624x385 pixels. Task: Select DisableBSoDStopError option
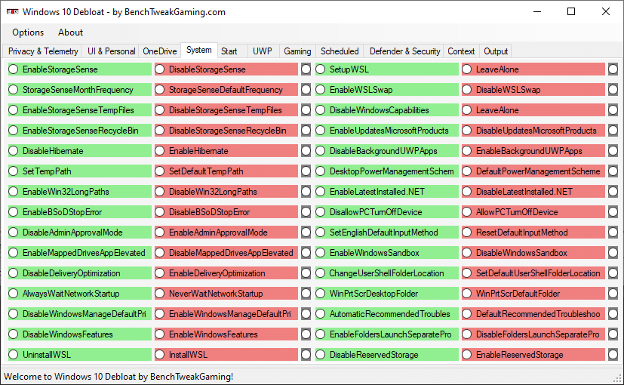(x=226, y=212)
